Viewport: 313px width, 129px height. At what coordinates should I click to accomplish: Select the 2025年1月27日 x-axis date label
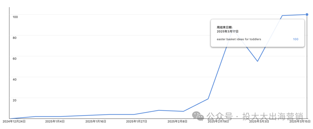point(137,121)
